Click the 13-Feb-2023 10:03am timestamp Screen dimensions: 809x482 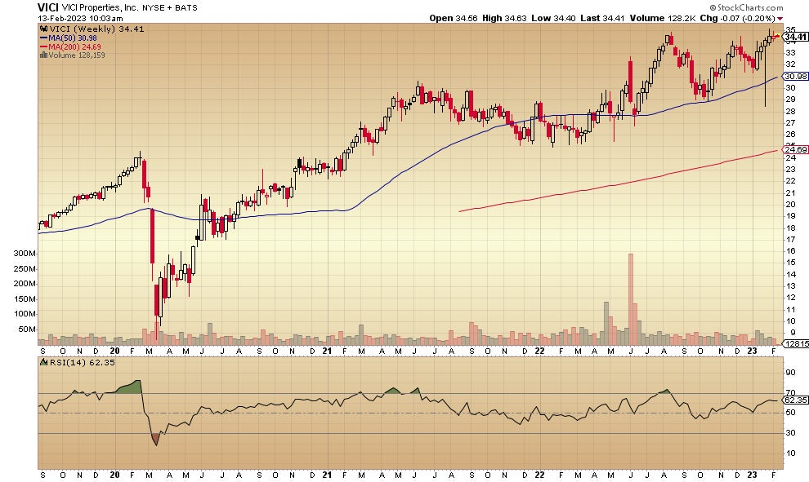point(80,18)
